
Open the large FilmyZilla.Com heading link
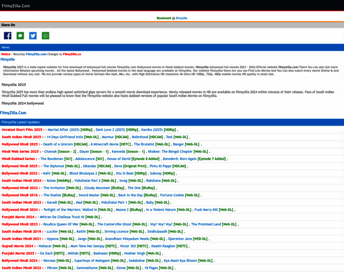13,113
